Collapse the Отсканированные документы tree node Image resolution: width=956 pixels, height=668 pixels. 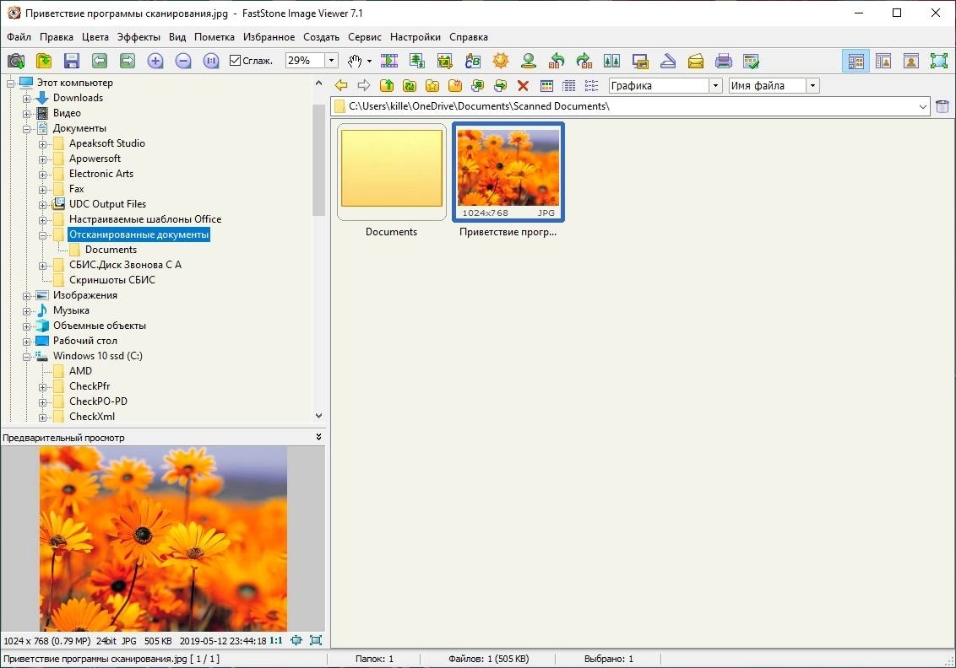tap(43, 235)
